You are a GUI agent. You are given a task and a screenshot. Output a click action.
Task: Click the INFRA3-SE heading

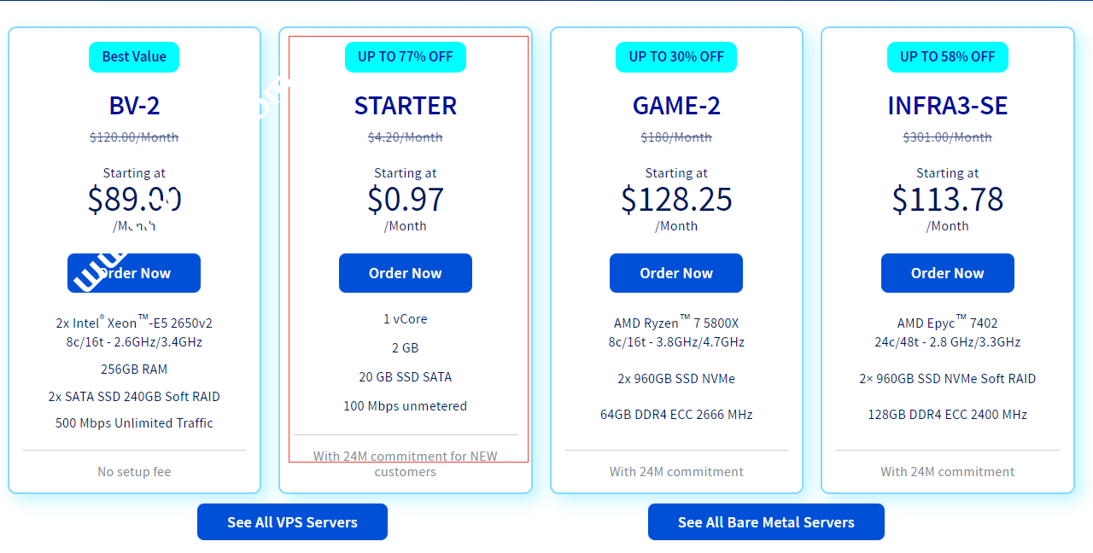(947, 106)
